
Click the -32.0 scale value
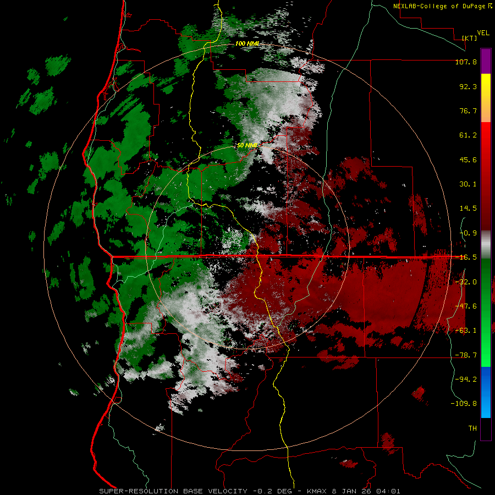pyautogui.click(x=466, y=282)
